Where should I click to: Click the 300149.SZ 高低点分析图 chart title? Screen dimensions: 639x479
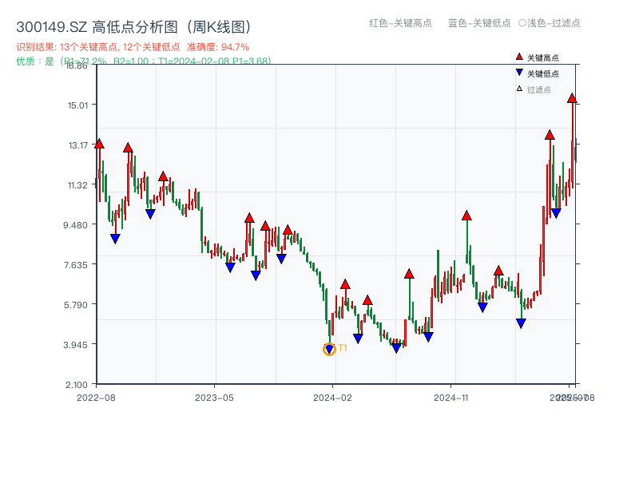click(133, 27)
